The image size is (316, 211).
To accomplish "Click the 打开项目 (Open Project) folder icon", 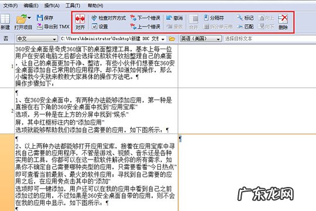I will pyautogui.click(x=21, y=19).
